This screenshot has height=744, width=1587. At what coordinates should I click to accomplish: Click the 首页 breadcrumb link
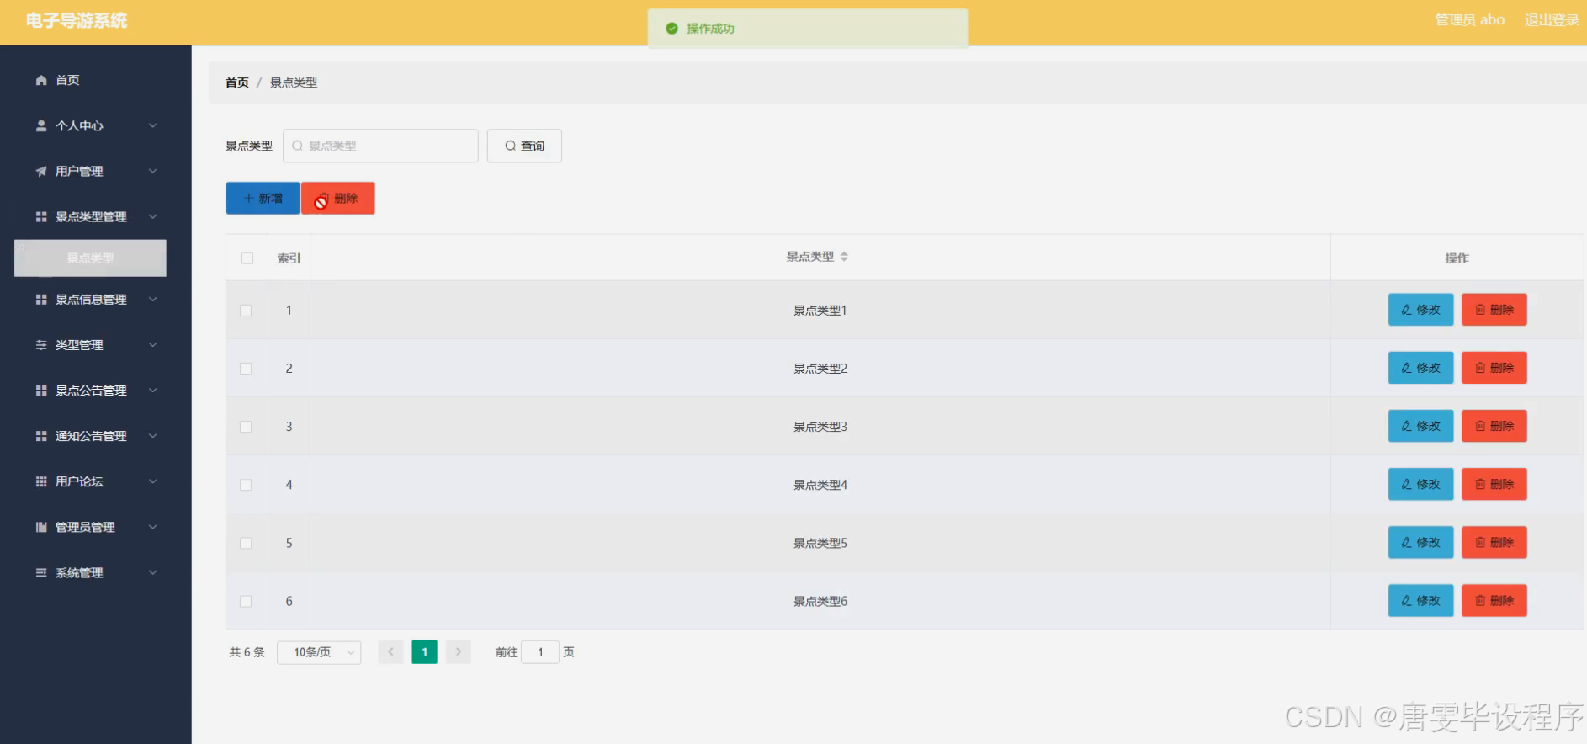point(237,82)
